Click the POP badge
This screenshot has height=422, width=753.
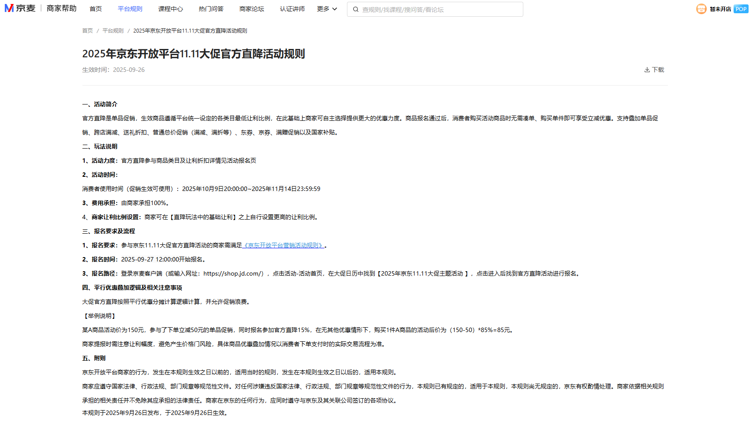coord(741,9)
